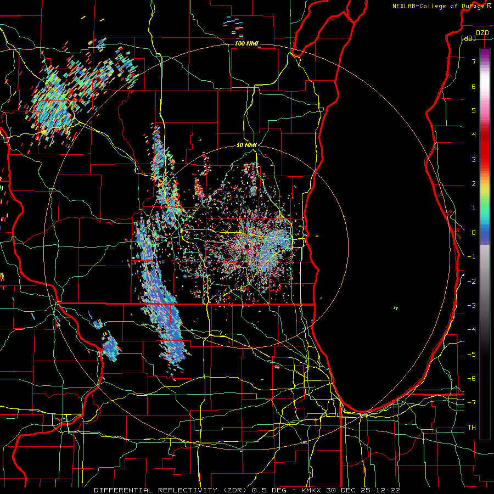The image size is (494, 494).
Task: Click the 2 dB scale label
Action: pos(474,184)
